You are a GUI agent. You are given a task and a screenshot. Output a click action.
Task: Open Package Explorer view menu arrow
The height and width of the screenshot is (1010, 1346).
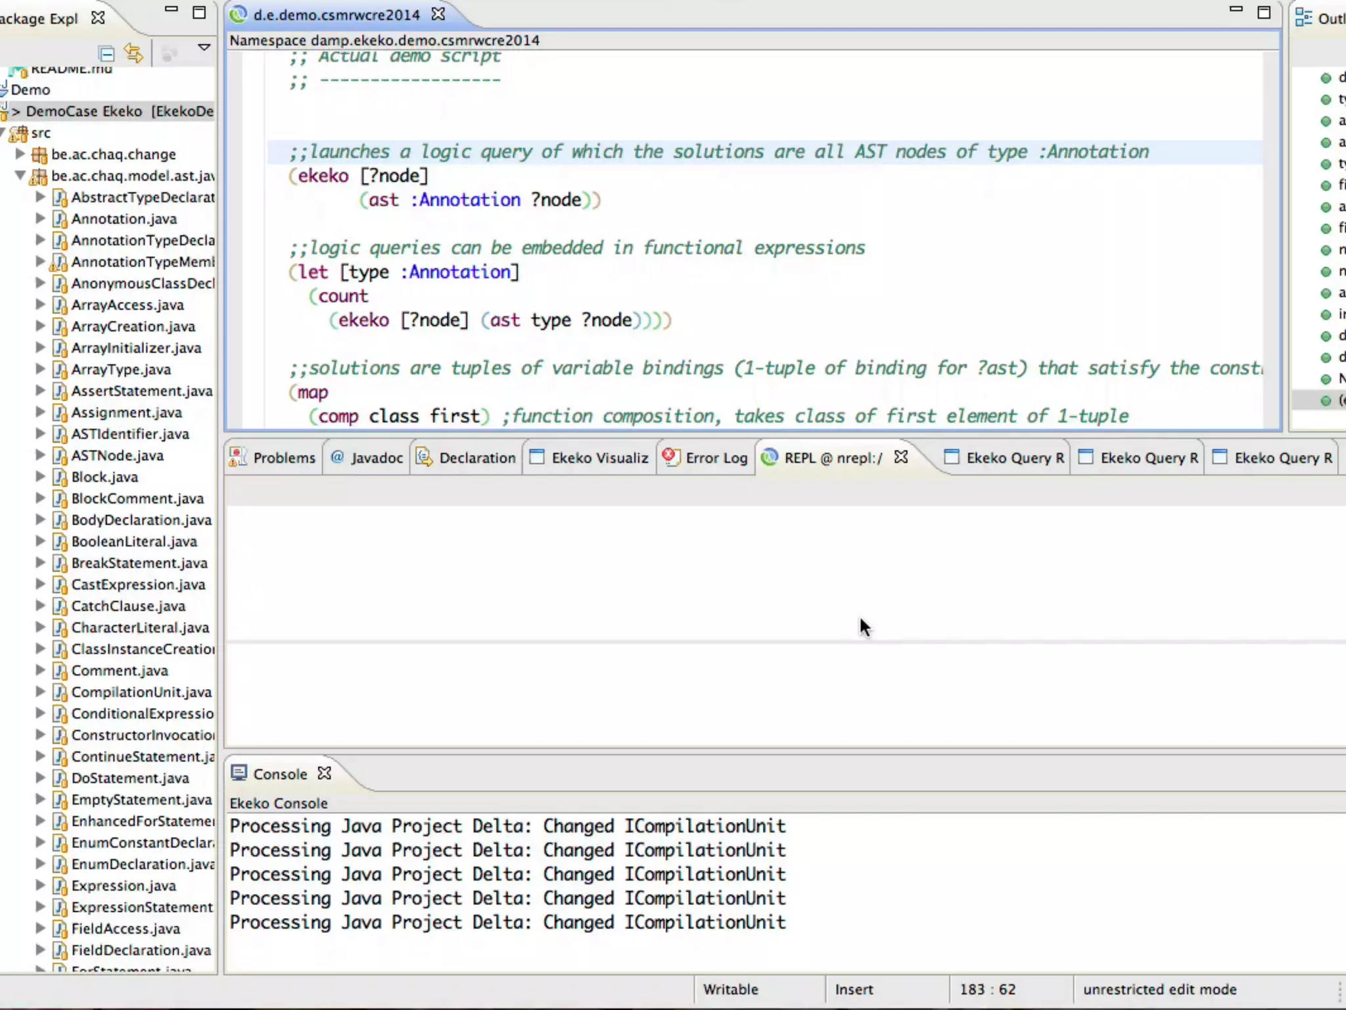[x=204, y=47]
